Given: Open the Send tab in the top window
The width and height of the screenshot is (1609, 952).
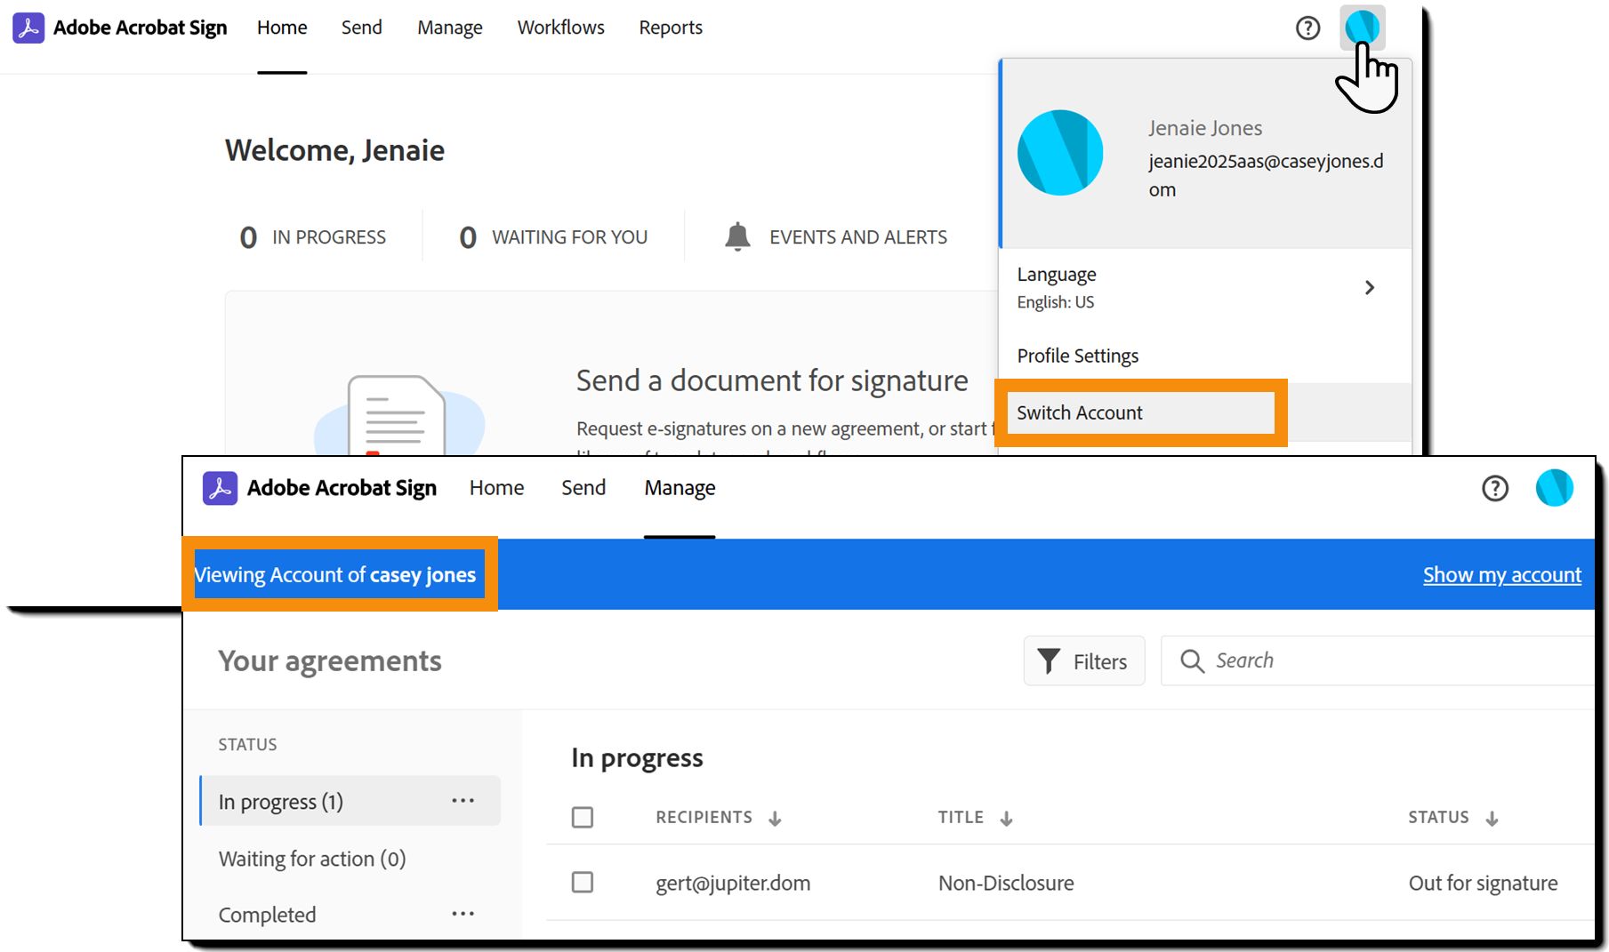Looking at the screenshot, I should click(x=361, y=28).
